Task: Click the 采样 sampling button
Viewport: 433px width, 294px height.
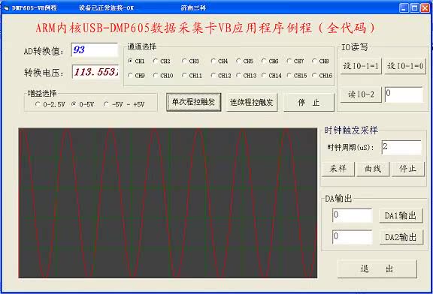Action: [338, 169]
